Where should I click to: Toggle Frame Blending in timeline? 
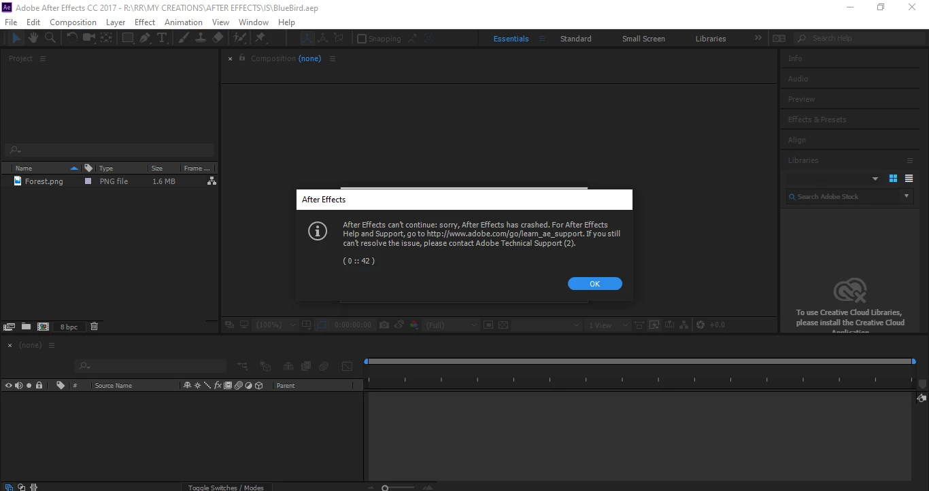[x=306, y=366]
